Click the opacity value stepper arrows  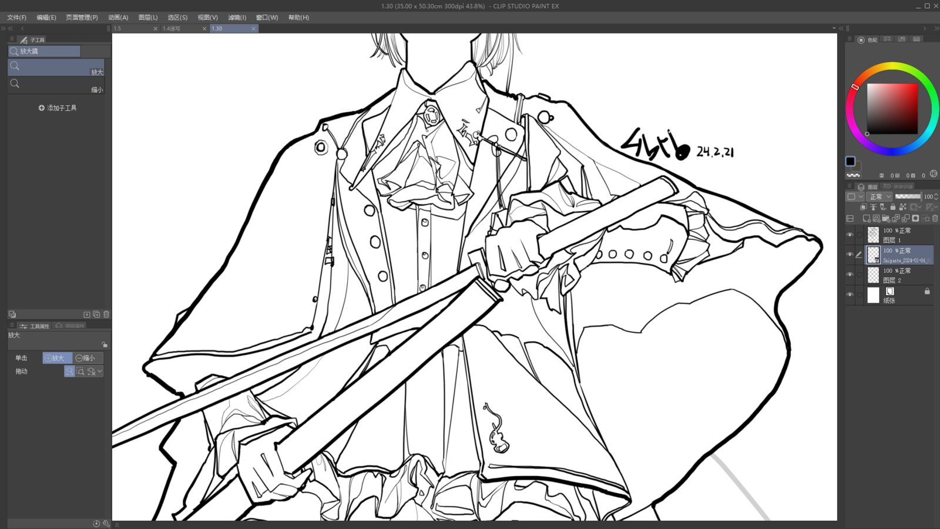pyautogui.click(x=936, y=196)
